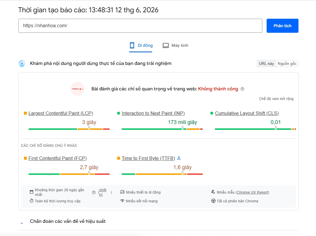Click the Phân tích button
316x236 pixels.
pos(282,26)
